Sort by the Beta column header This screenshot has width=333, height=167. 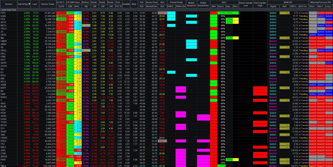(134, 4)
